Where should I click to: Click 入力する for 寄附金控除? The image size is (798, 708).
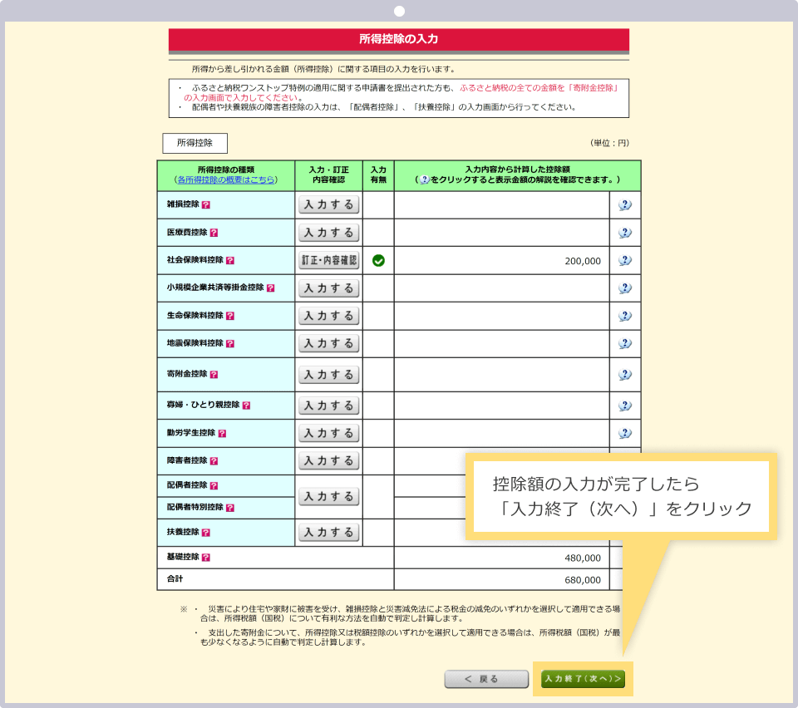329,375
